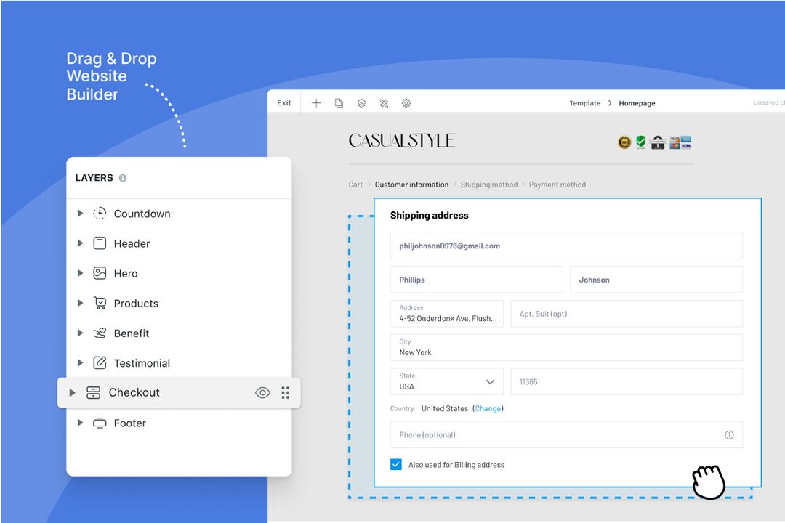Click Change next to United States
This screenshot has width=785, height=523.
(488, 408)
